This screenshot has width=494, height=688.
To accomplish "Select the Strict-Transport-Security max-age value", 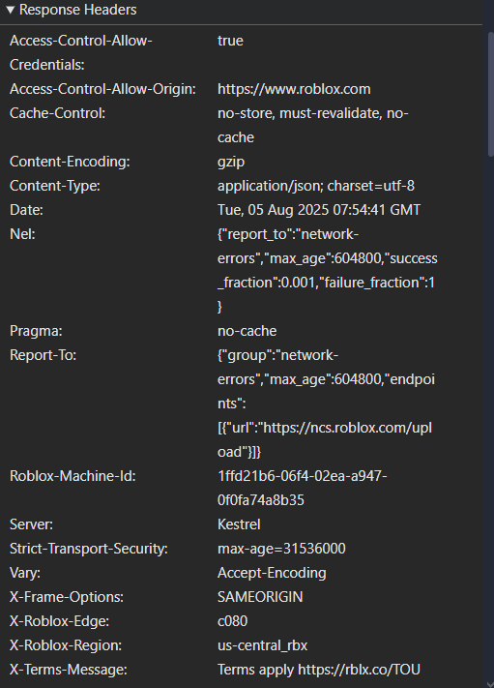I will point(281,549).
